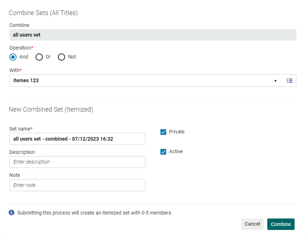Click the 'Active' label text
This screenshot has height=240, width=305.
coord(176,152)
